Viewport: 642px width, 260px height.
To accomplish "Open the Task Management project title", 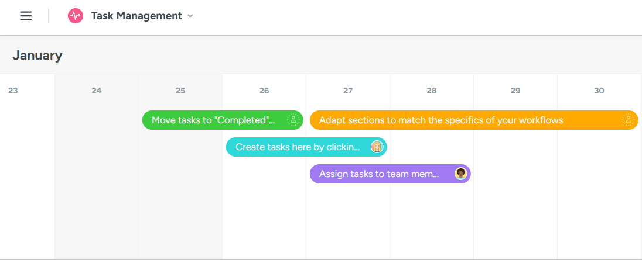I will tap(136, 16).
